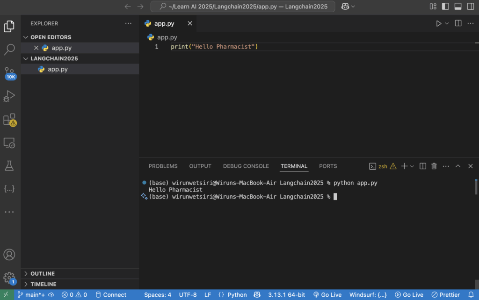The width and height of the screenshot is (479, 300).
Task: Click the Python language mode in status bar
Action: coord(232,295)
